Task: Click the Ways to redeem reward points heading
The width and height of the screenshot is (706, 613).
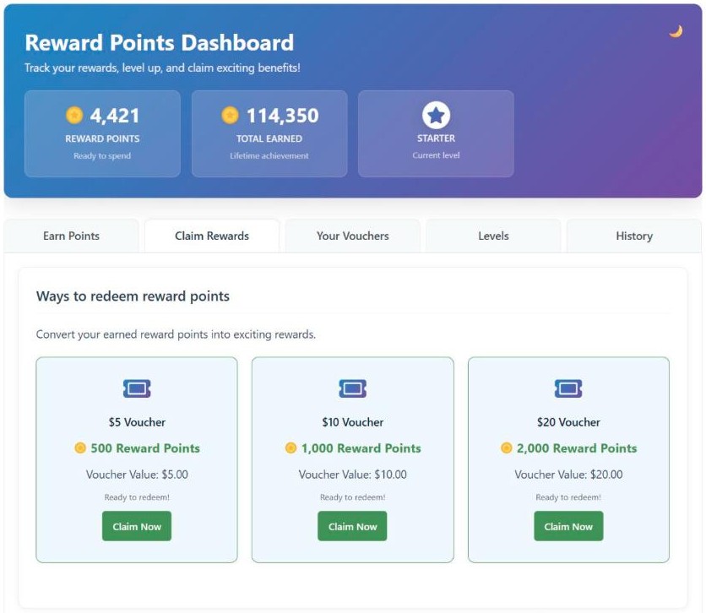Action: click(x=133, y=296)
